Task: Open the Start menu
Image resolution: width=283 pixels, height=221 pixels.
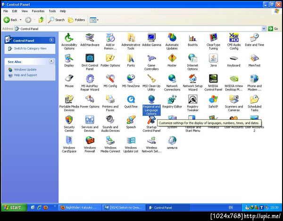Action: click(14, 207)
